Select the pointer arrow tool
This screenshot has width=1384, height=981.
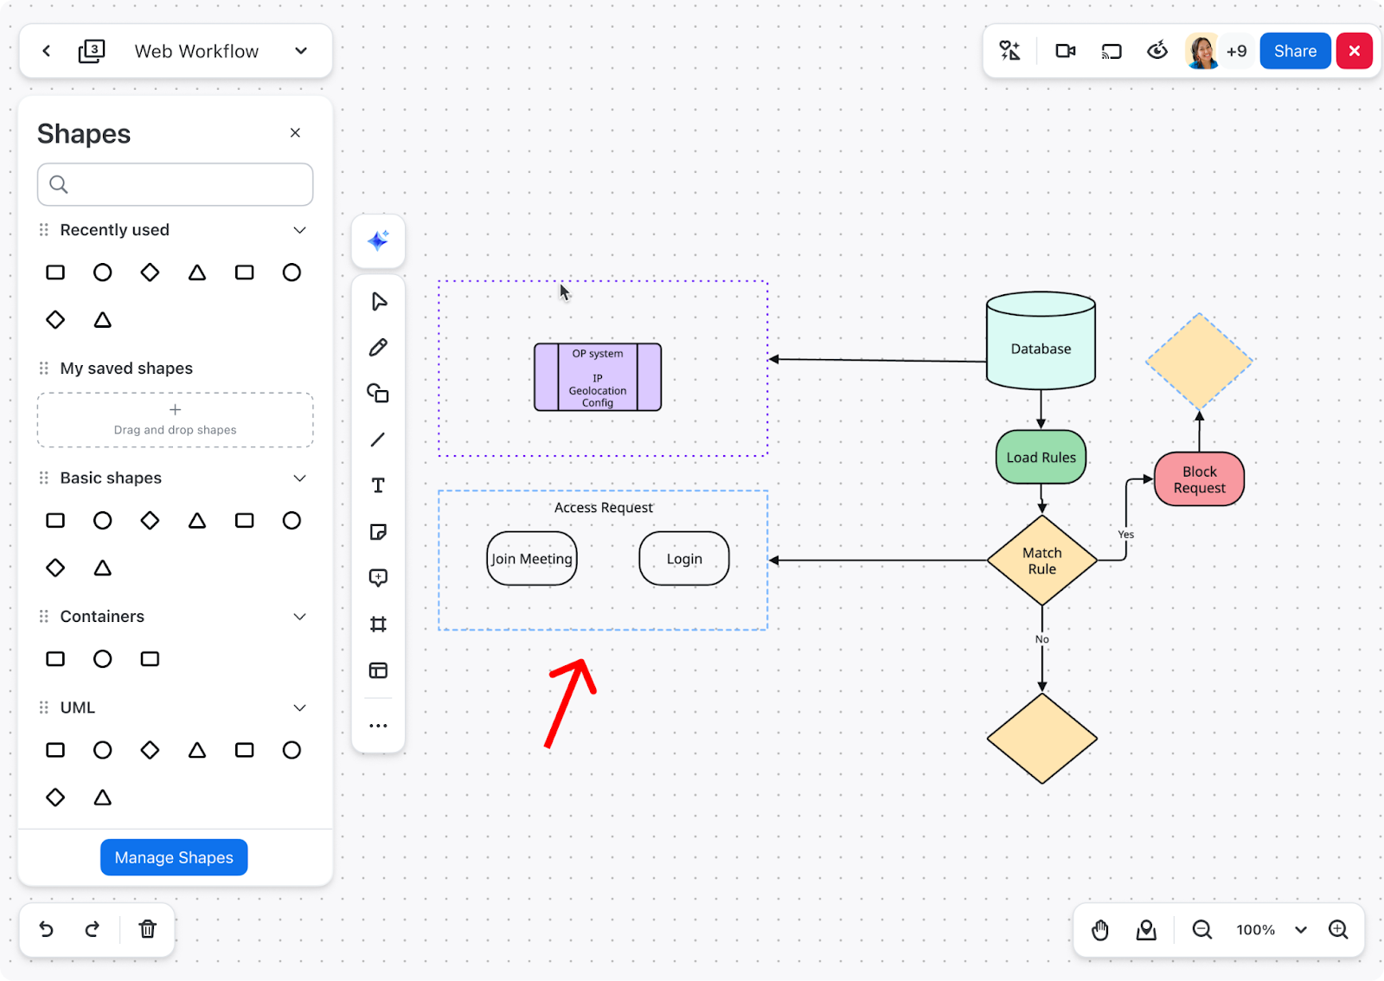(378, 302)
